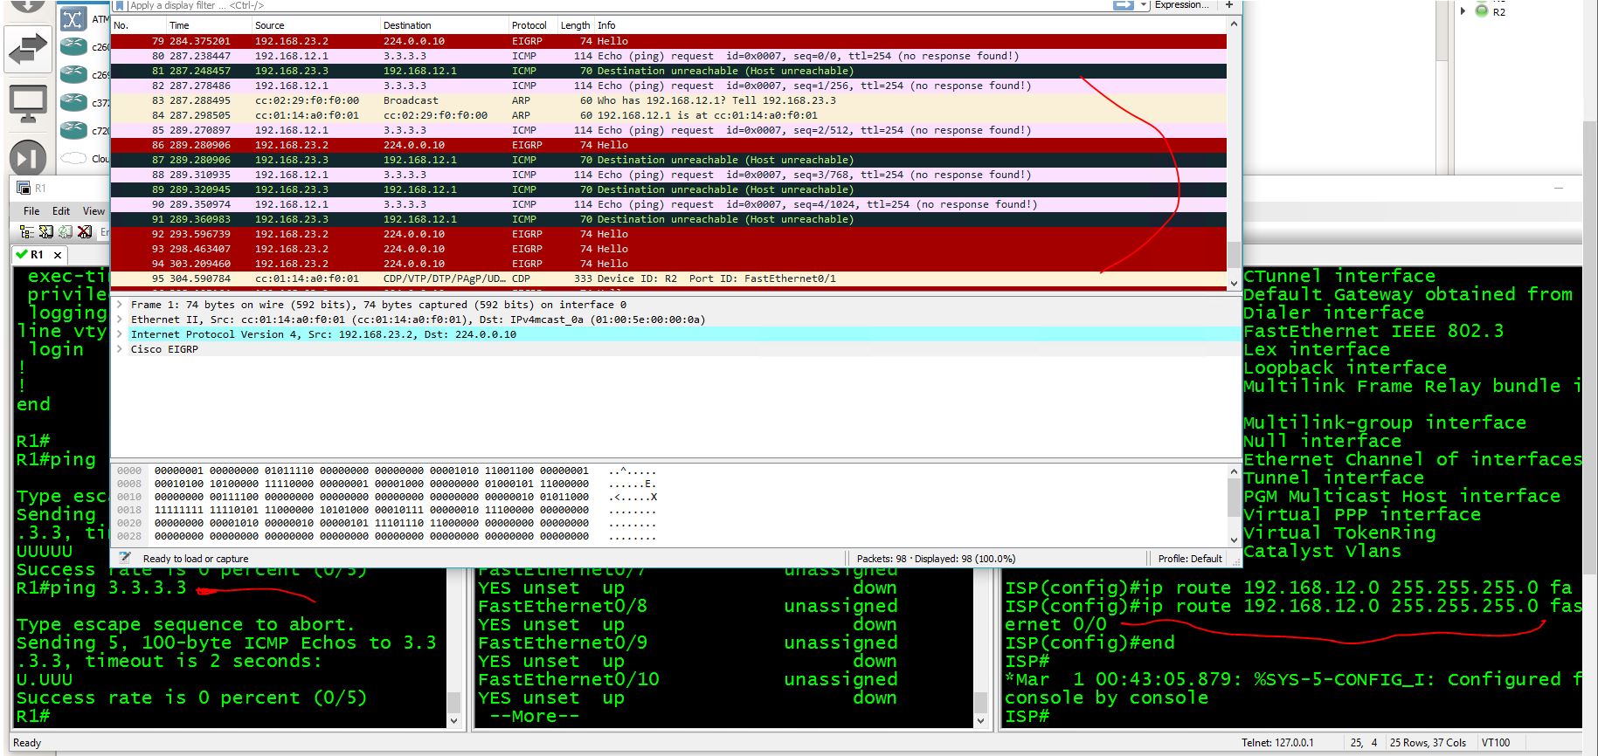The height and width of the screenshot is (756, 1598).
Task: Open the Session Manager toolbar icon
Action: 26,231
